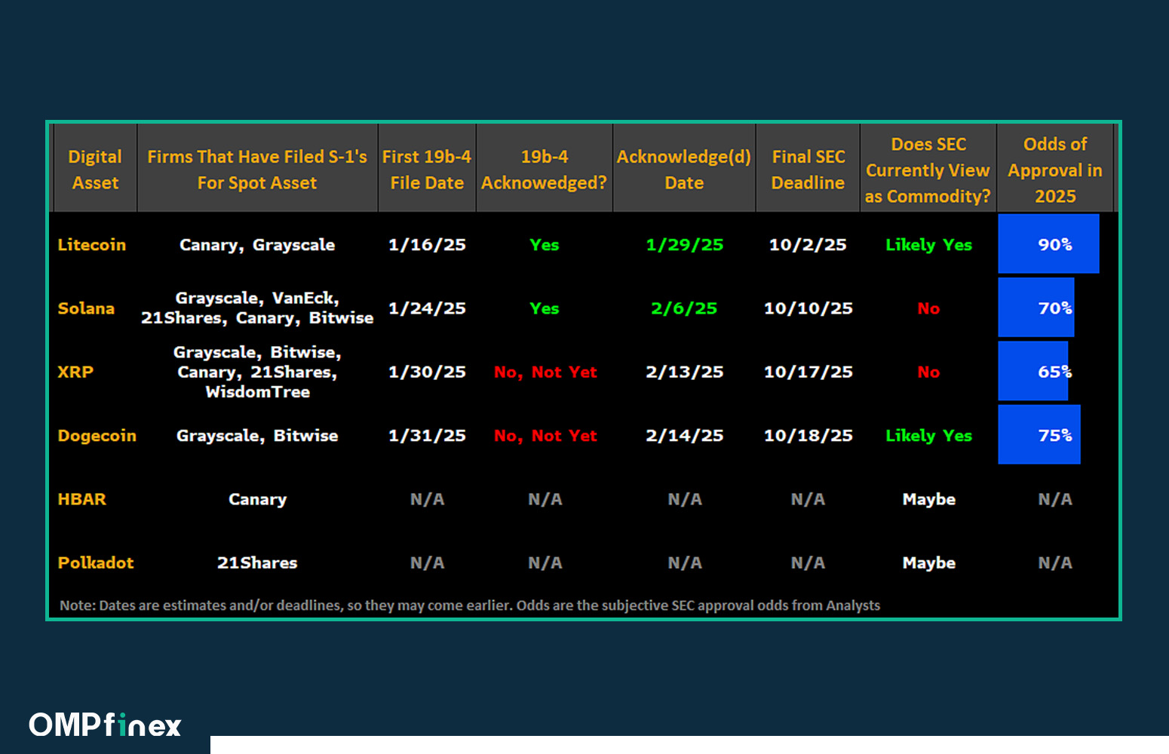Select acknowledged date 2/13/25

685,372
